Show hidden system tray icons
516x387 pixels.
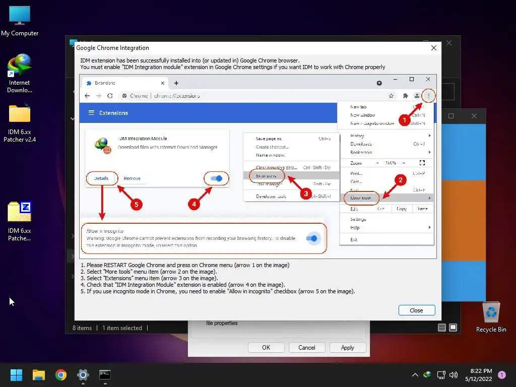tap(415, 375)
